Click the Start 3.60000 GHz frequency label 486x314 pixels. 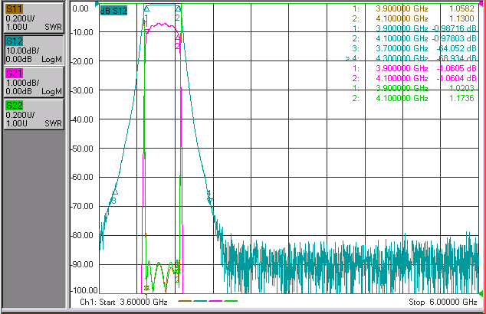(x=123, y=302)
